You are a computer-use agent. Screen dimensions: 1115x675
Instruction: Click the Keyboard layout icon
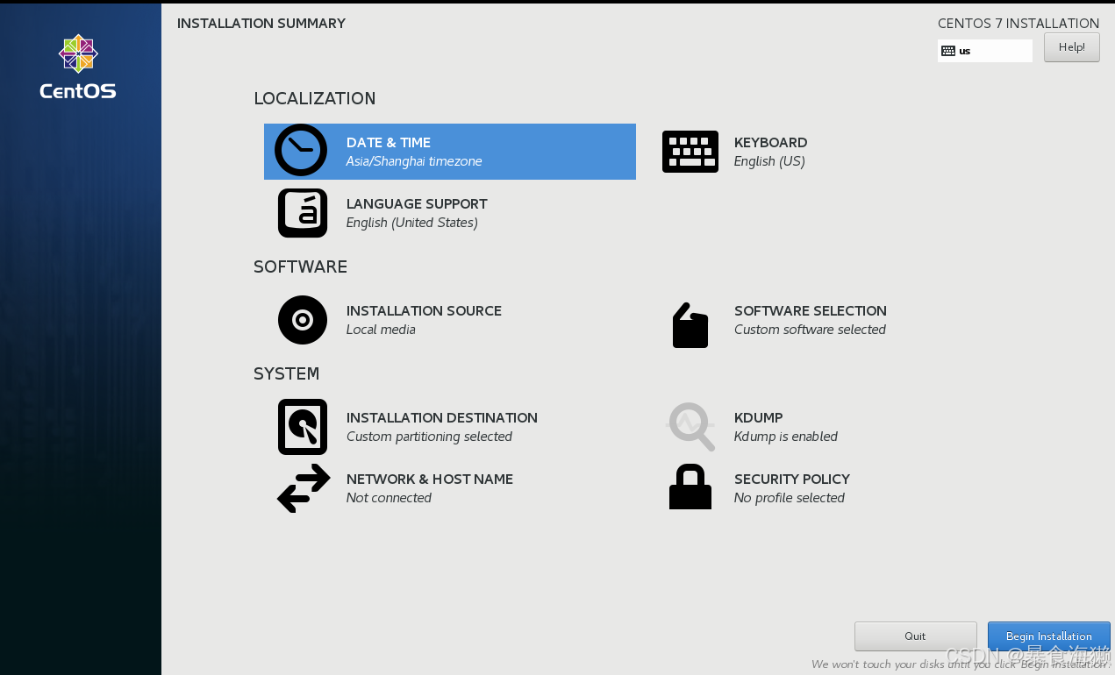[x=690, y=152]
